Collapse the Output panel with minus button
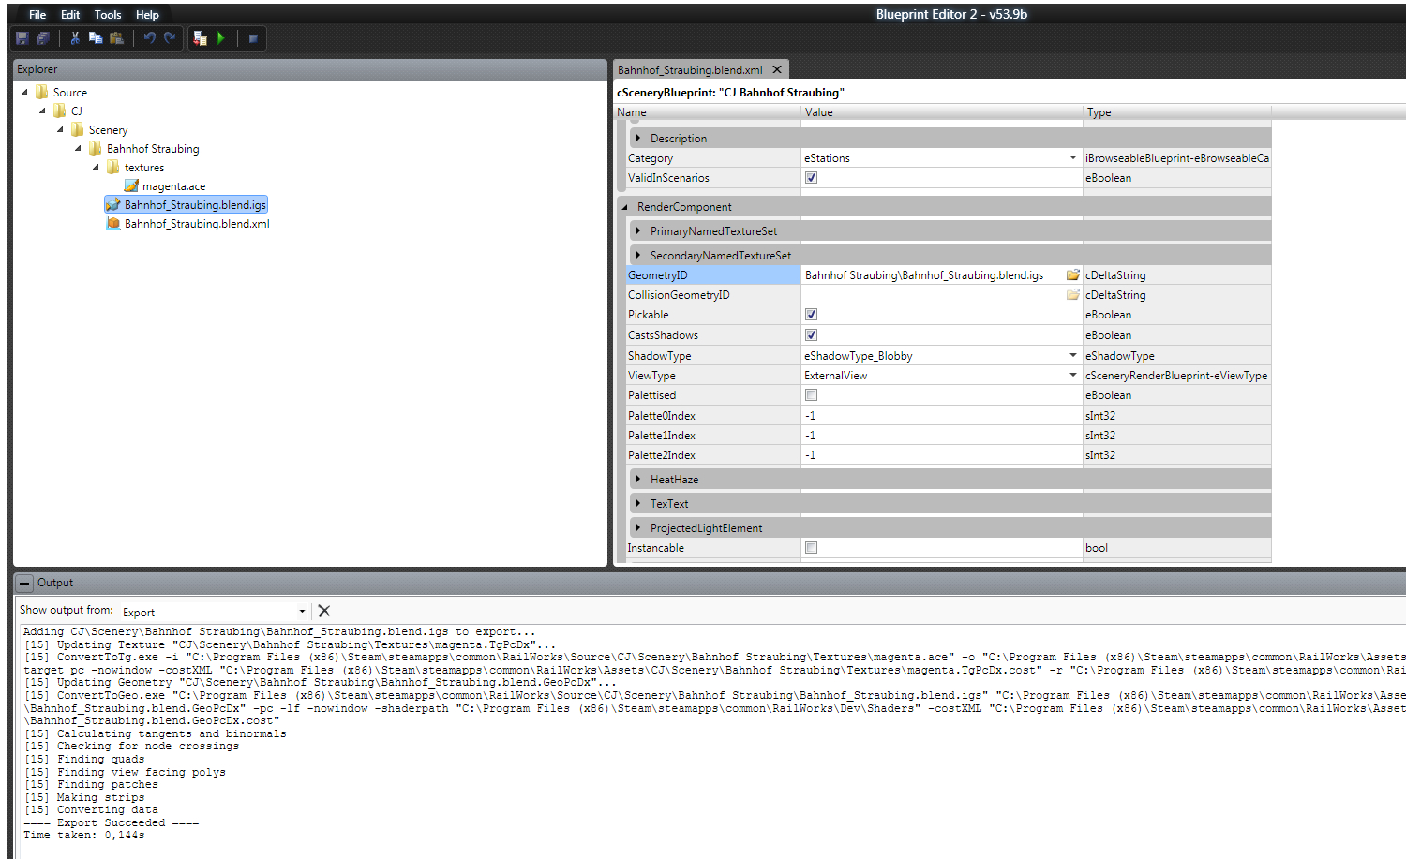The width and height of the screenshot is (1406, 859). pos(25,583)
